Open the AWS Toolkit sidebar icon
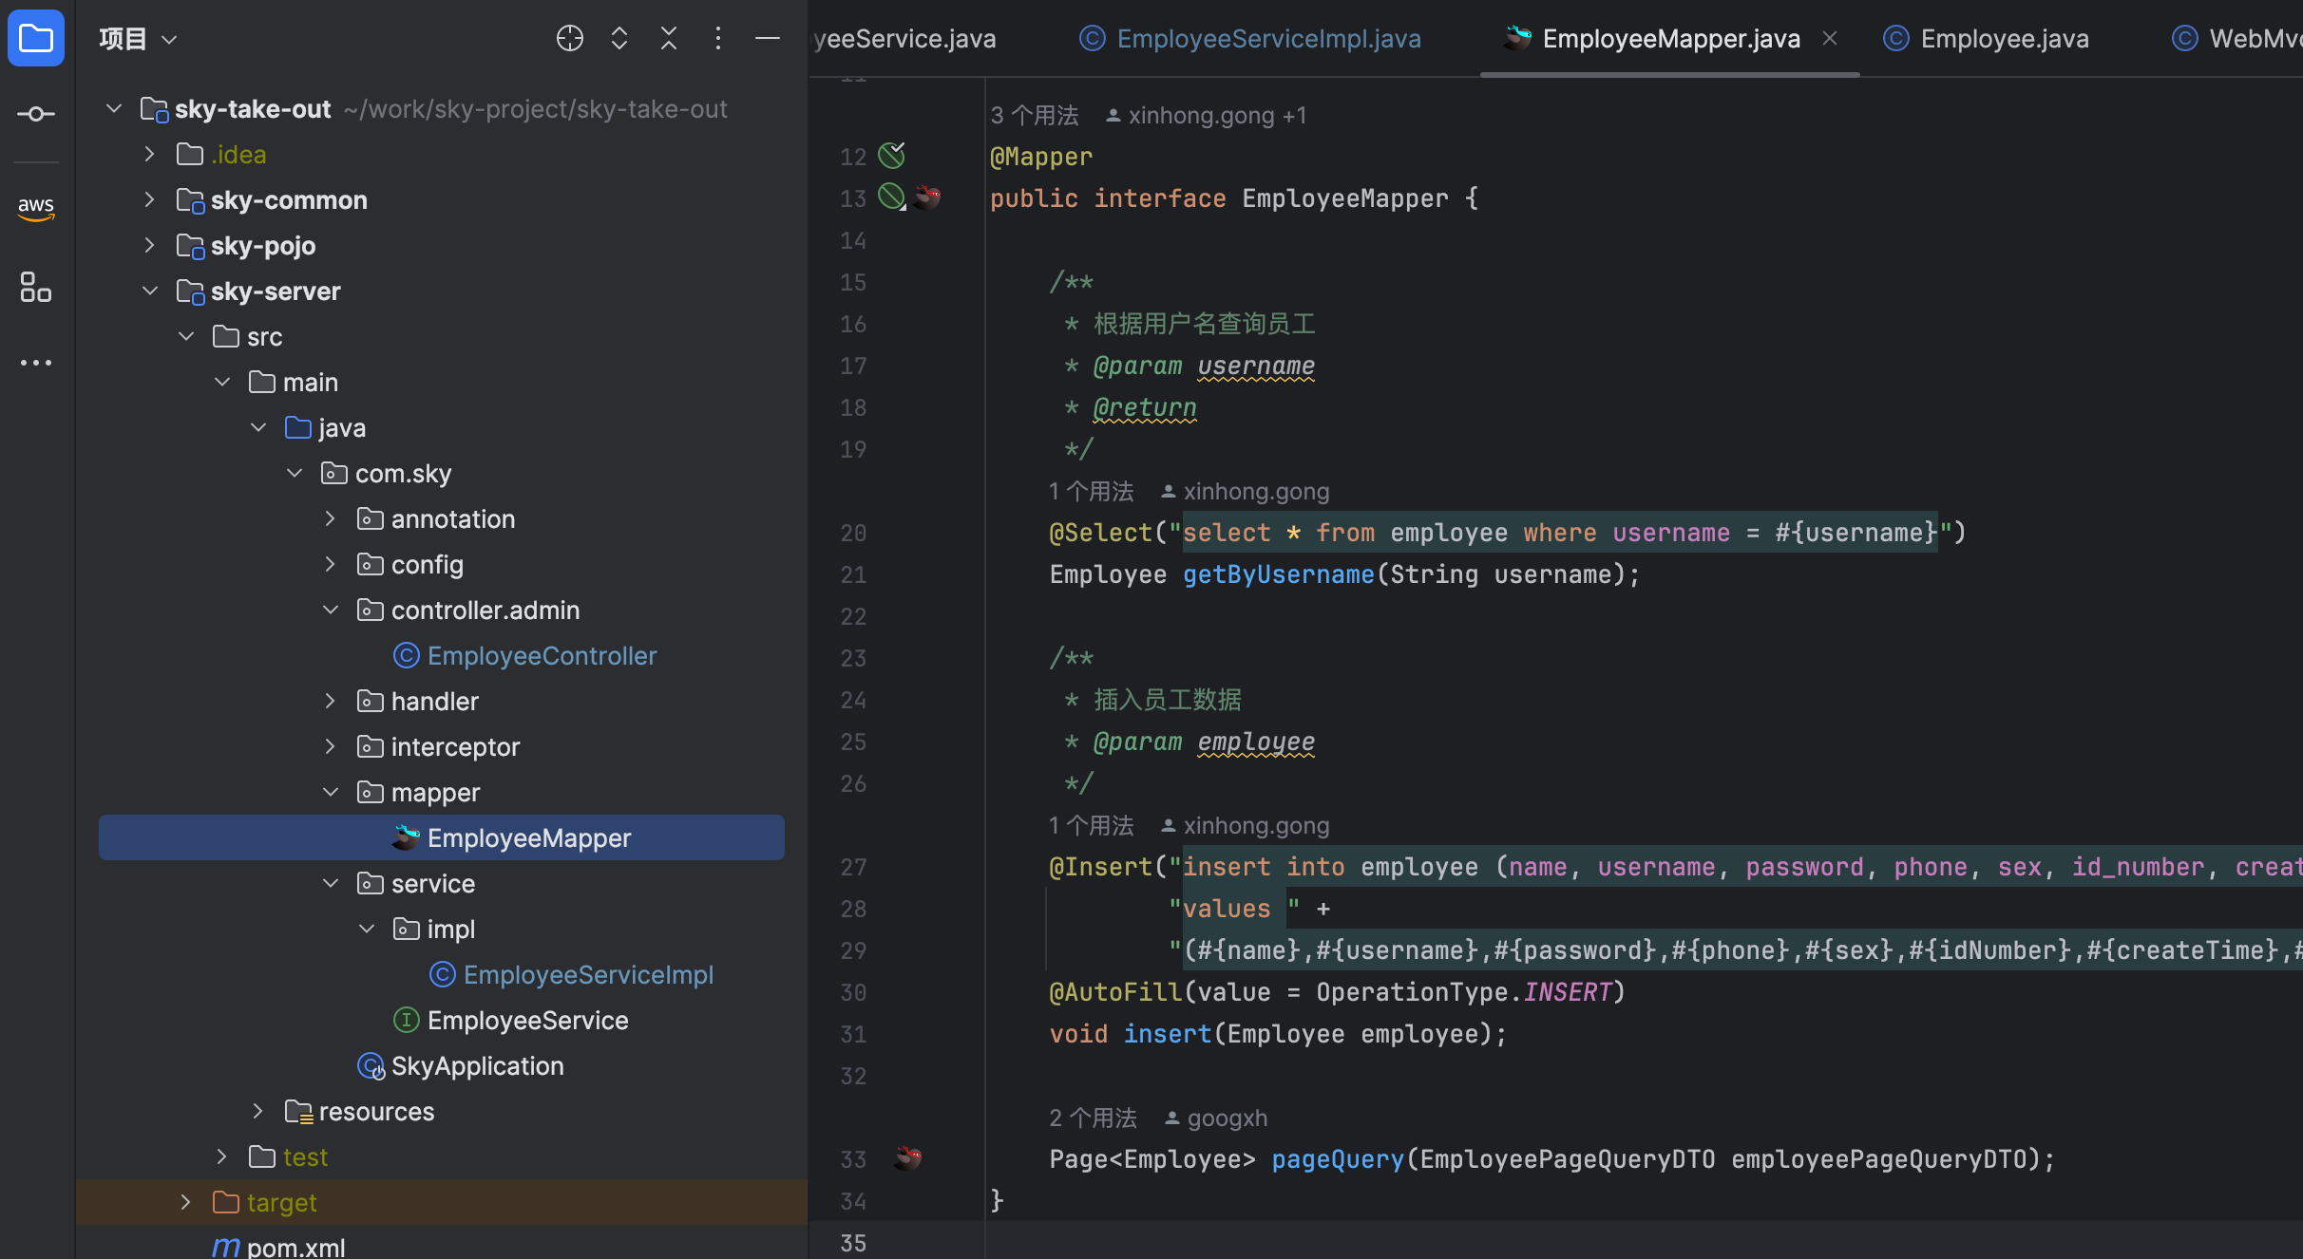Viewport: 2303px width, 1259px height. pyautogui.click(x=36, y=208)
